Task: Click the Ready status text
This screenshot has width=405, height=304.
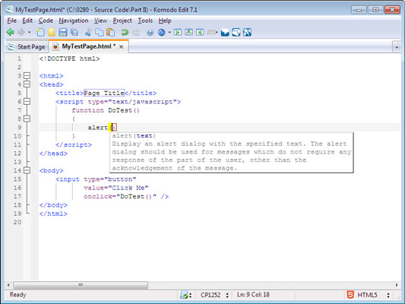Action: [17, 295]
